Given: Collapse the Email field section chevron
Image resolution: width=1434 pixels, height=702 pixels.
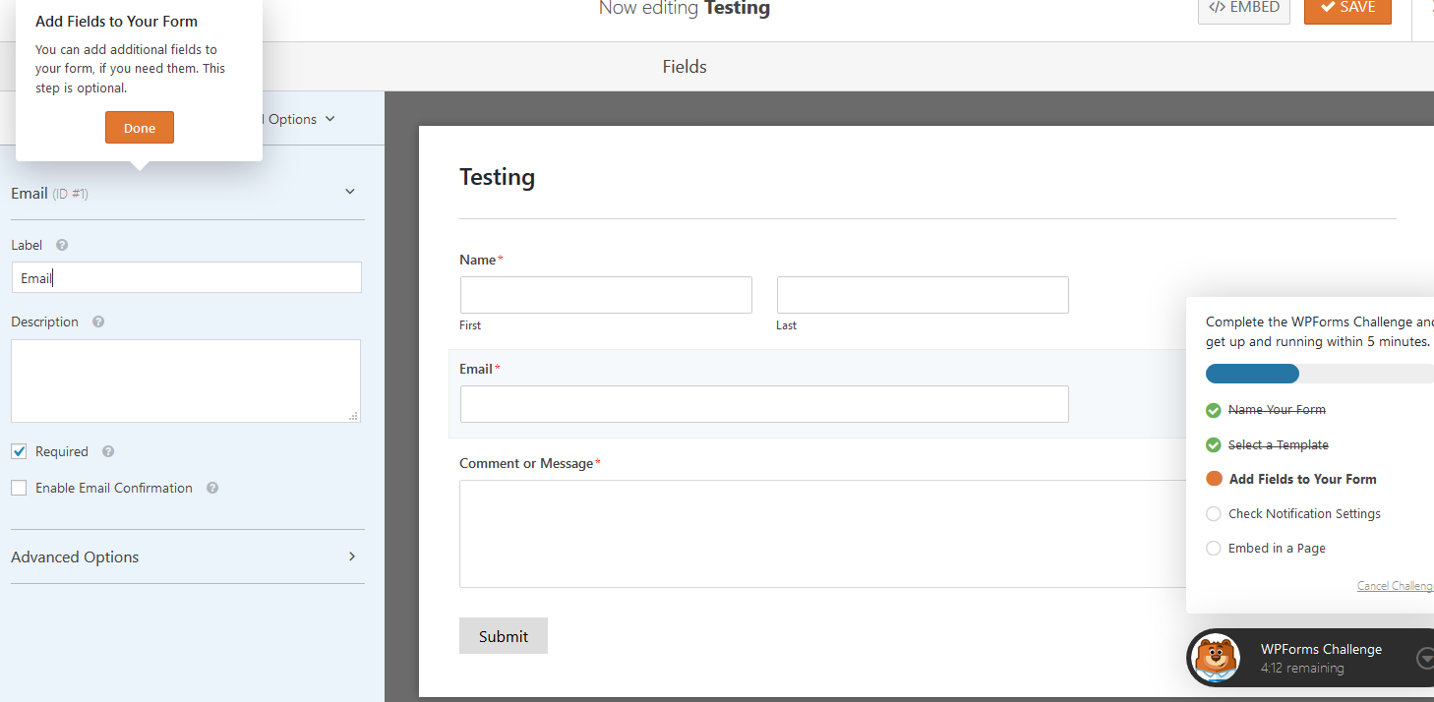Looking at the screenshot, I should point(350,192).
